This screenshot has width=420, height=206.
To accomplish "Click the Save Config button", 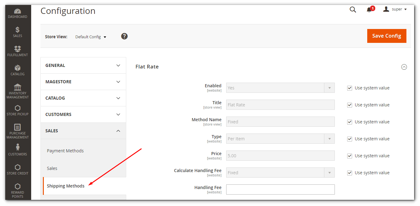I will tap(386, 36).
